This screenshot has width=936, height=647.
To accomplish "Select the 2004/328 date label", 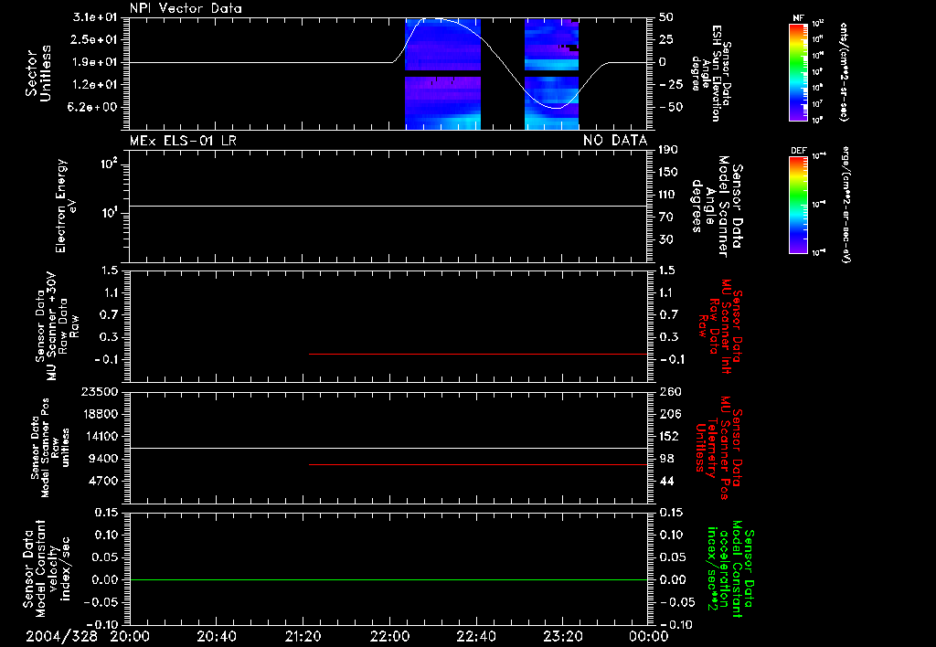I will (61, 636).
